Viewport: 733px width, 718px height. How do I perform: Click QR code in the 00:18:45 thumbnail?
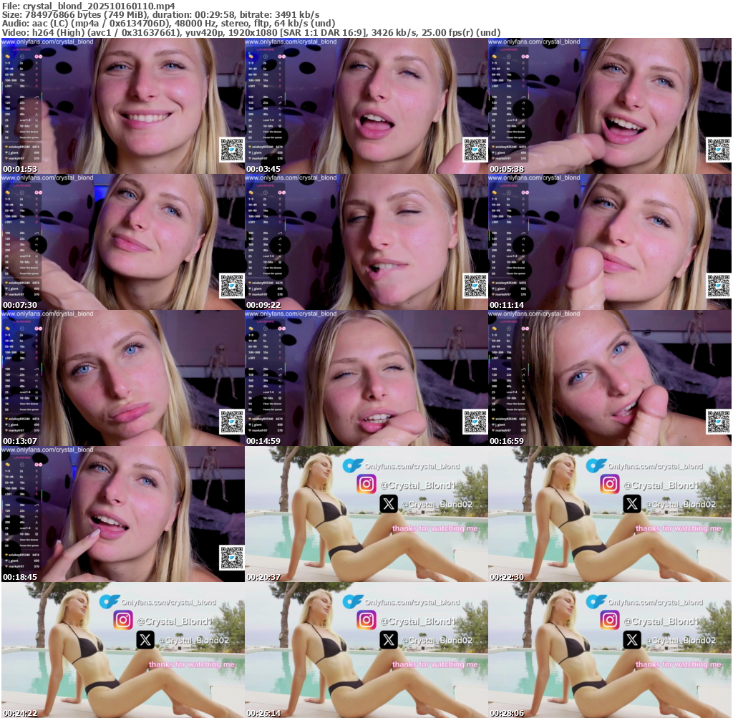231,558
